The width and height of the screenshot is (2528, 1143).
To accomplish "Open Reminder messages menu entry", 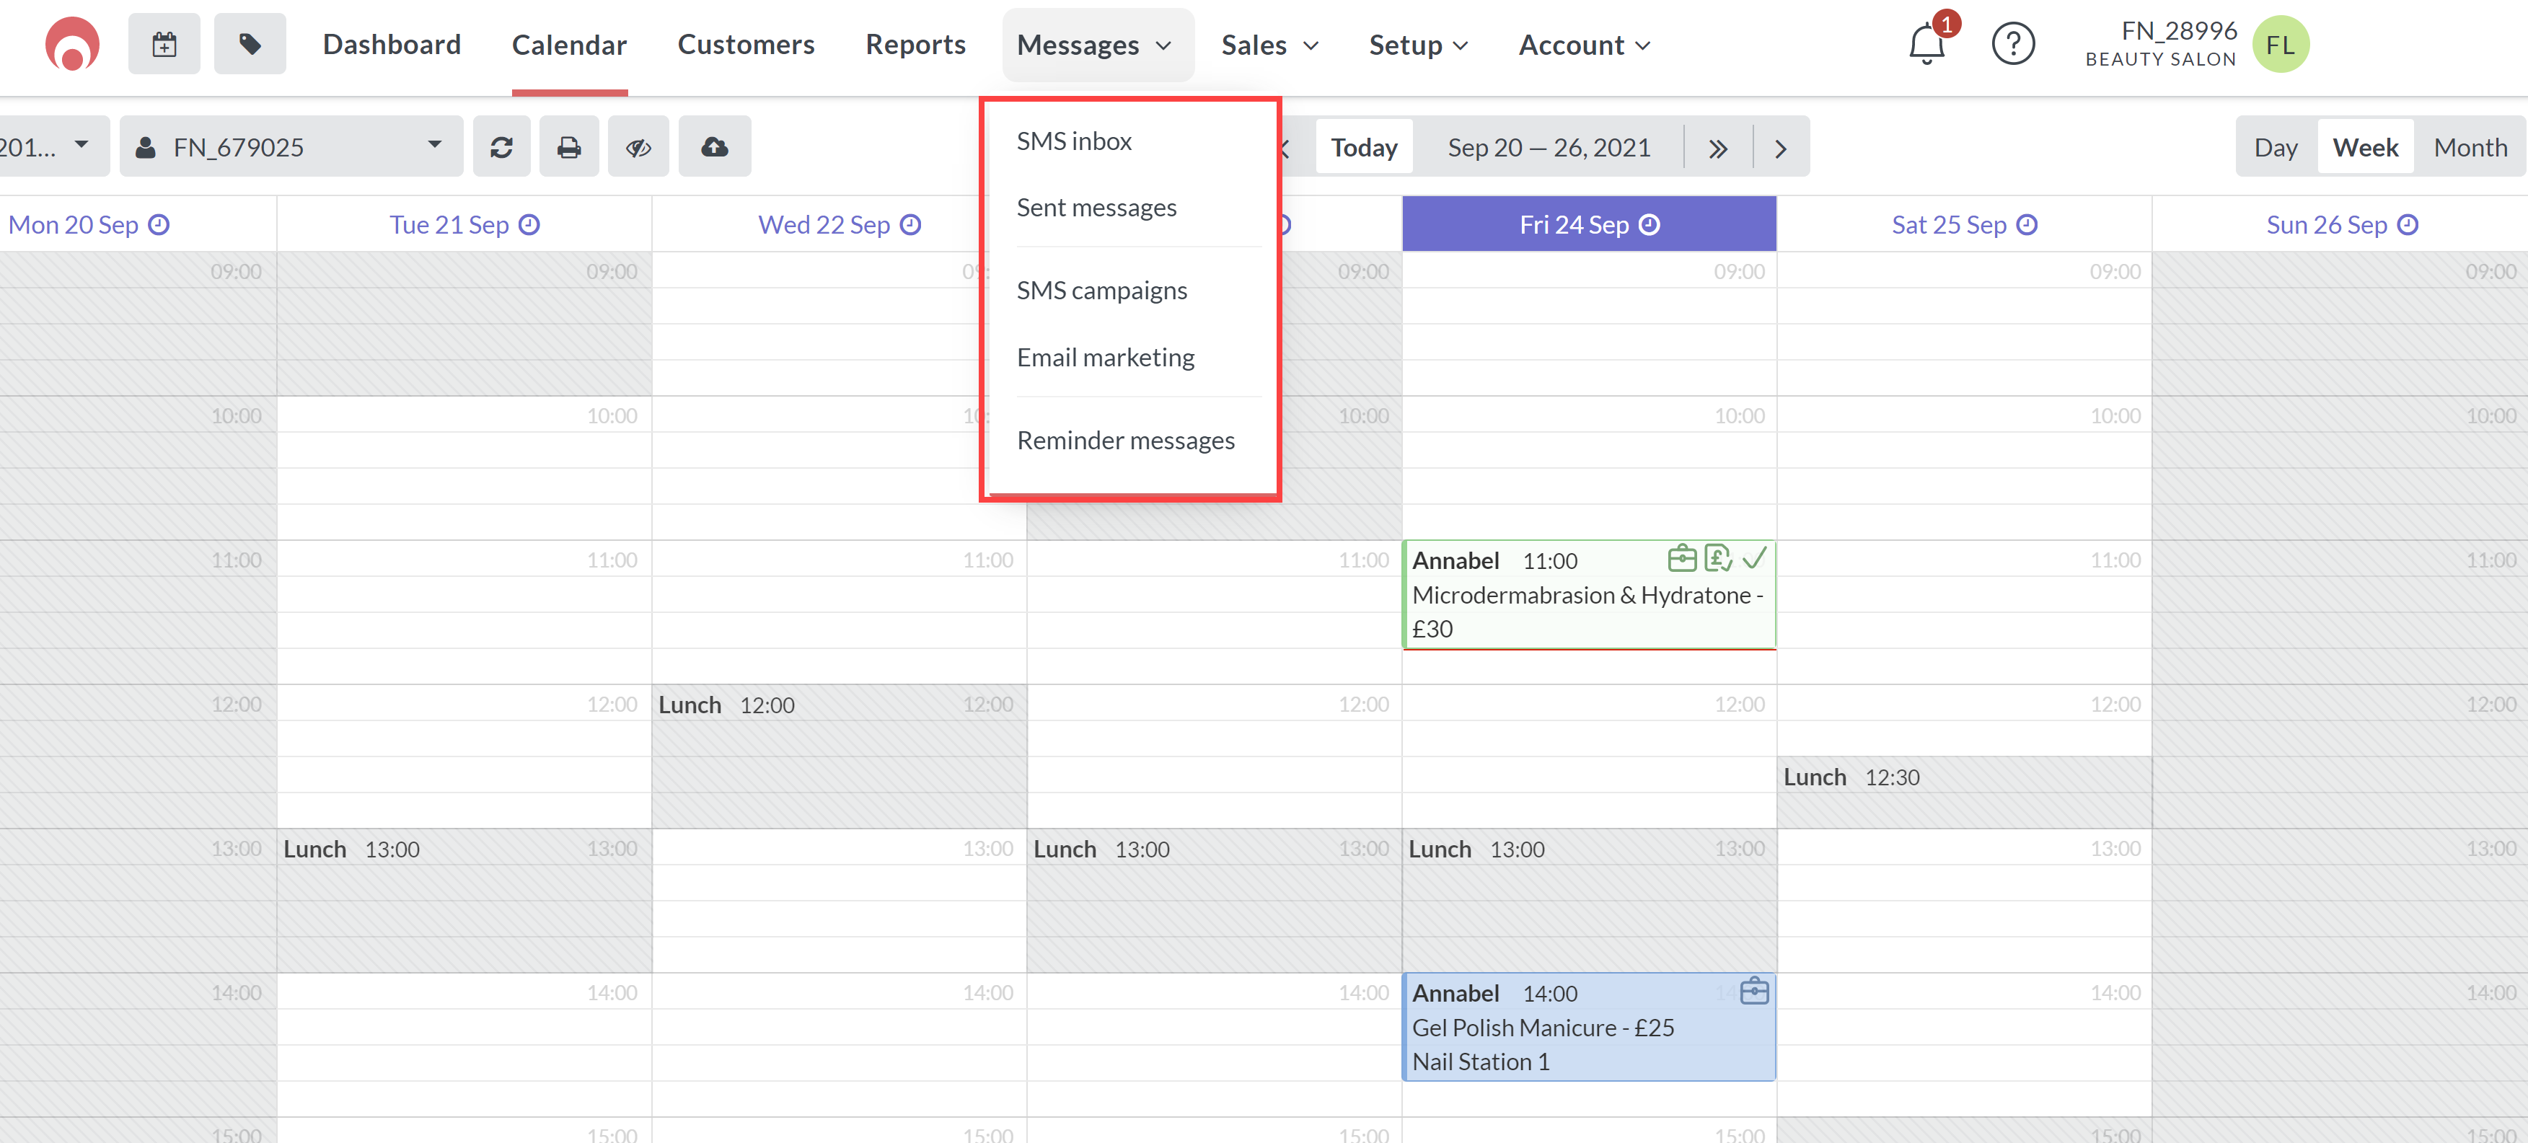I will [x=1126, y=441].
